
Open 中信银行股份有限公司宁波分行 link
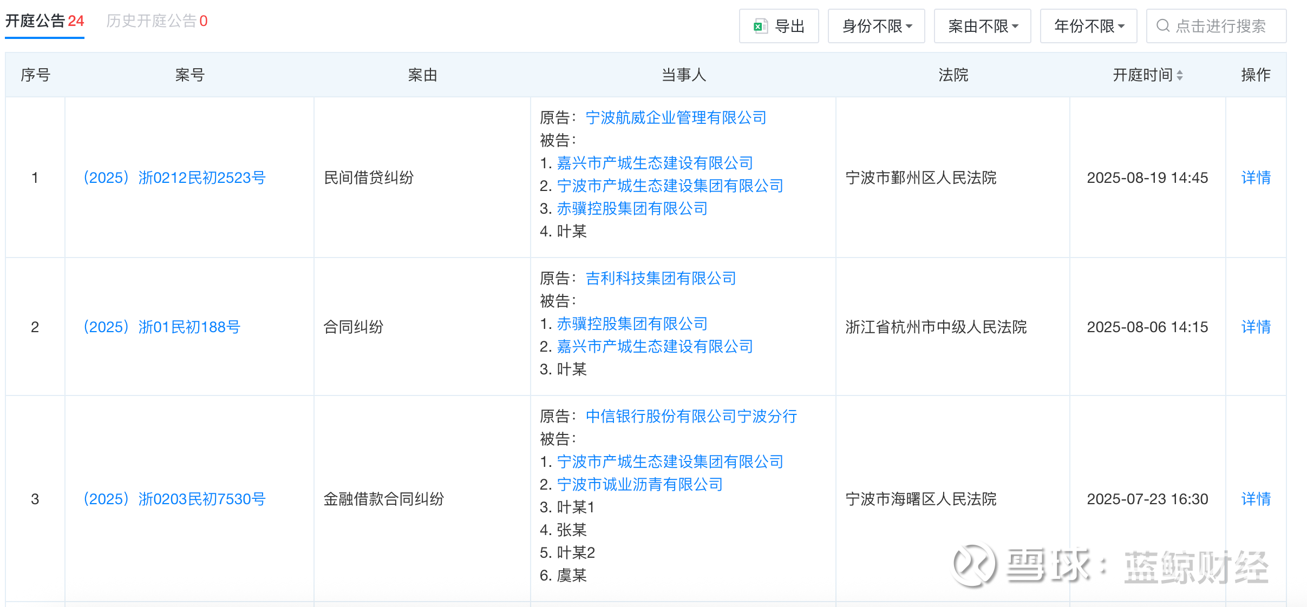tap(691, 416)
